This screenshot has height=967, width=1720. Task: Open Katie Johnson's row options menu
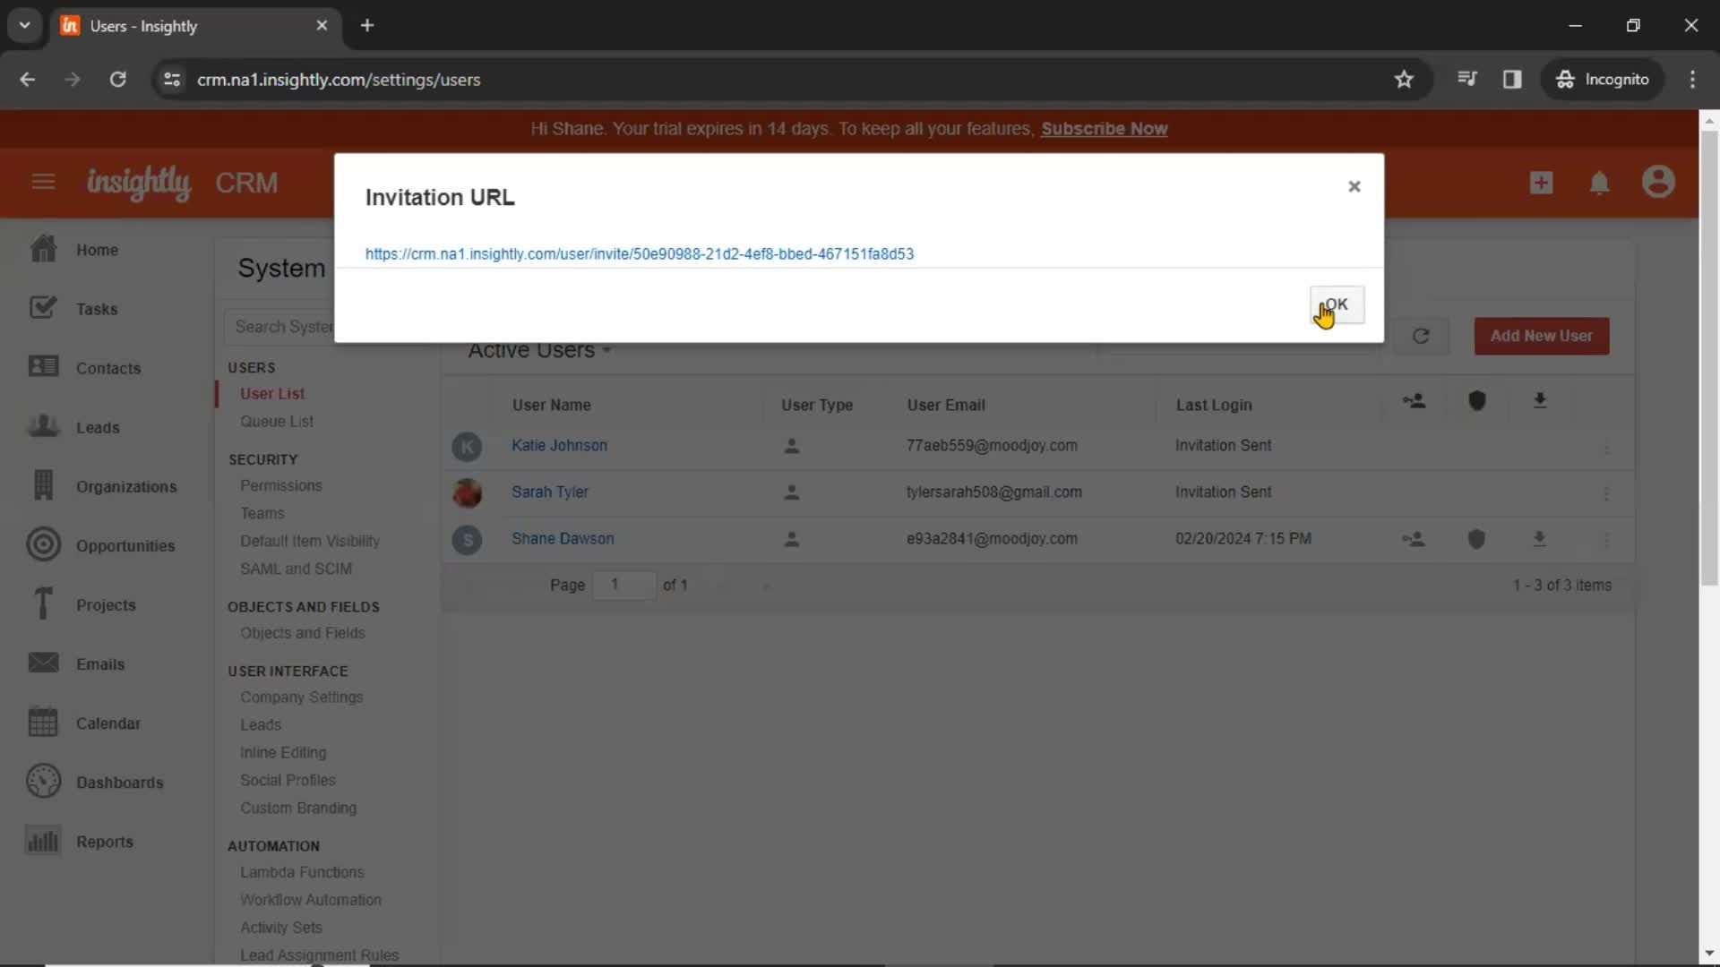(x=1606, y=448)
